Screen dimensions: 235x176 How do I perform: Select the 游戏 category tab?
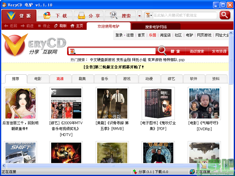[127, 79]
